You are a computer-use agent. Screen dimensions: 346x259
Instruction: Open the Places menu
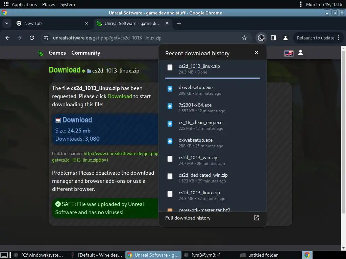tap(49, 4)
